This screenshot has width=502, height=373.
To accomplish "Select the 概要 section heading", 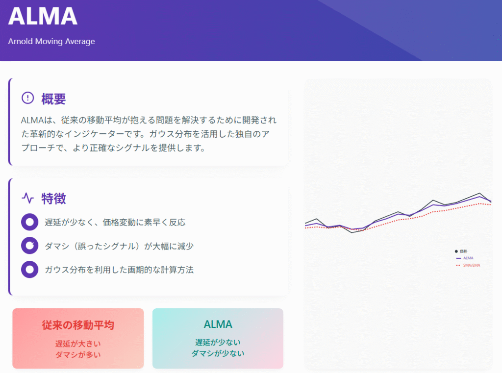I will click(53, 99).
